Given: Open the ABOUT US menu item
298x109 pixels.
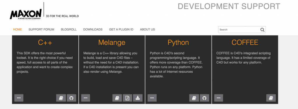Looking at the screenshot, I should 148,29.
